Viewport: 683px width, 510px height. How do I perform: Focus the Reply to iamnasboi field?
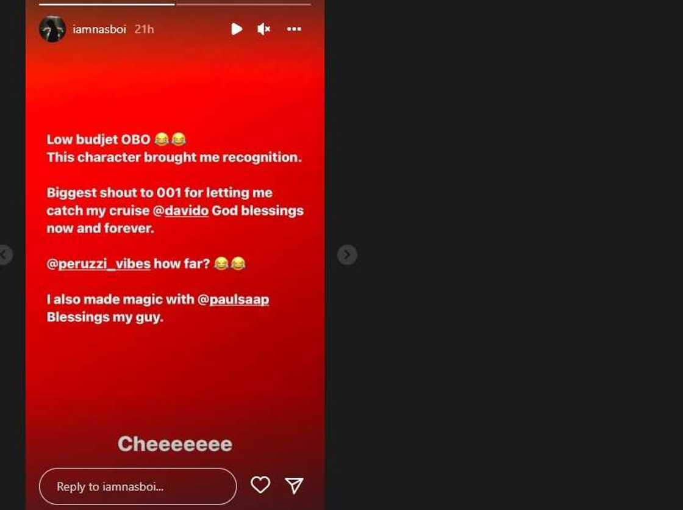pyautogui.click(x=138, y=486)
